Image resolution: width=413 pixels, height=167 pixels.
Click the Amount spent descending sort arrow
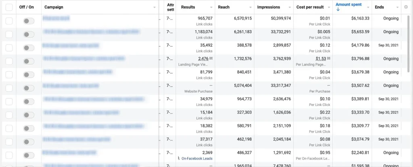(338, 10)
